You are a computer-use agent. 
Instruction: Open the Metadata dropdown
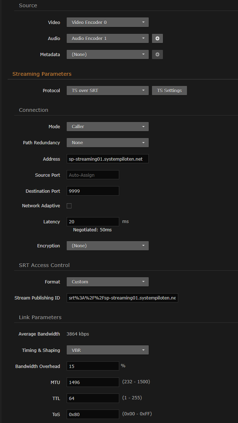(x=107, y=54)
